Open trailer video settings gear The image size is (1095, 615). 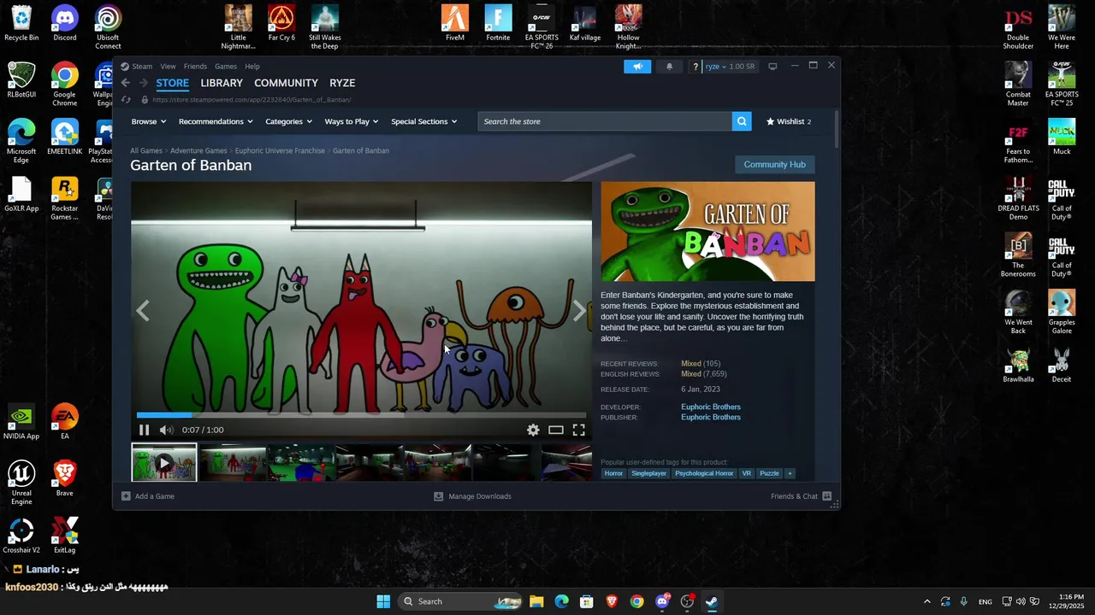[x=533, y=430]
